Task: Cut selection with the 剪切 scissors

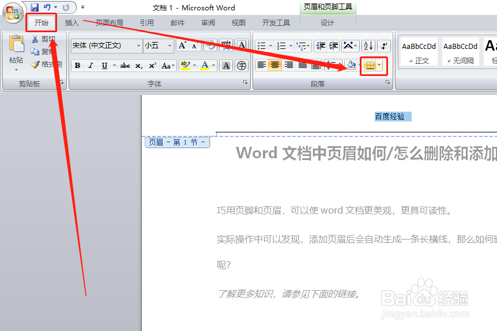Action: tap(44, 39)
